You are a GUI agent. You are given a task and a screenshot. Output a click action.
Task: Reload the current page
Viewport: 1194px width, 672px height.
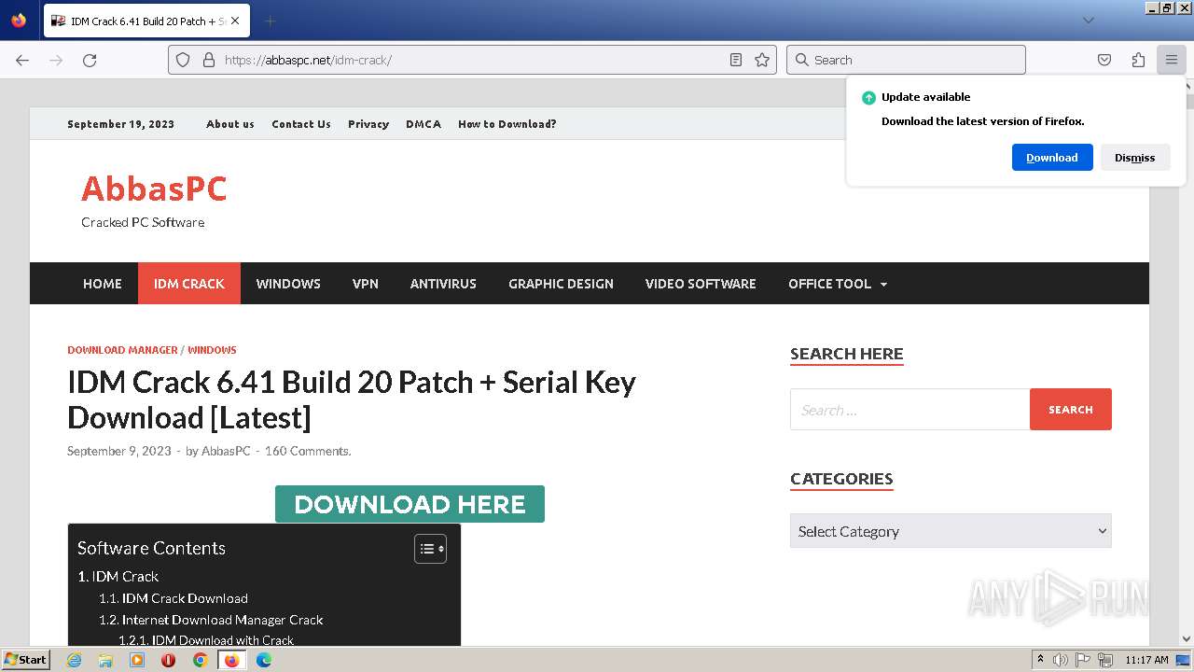click(x=90, y=60)
